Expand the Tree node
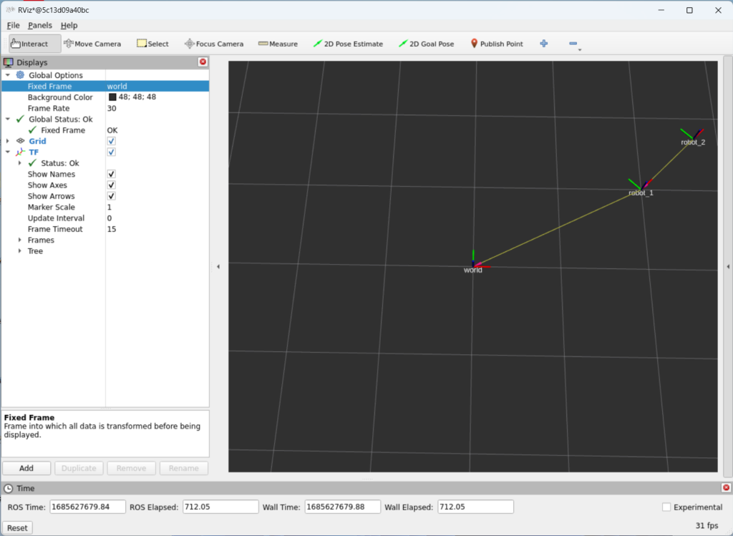The width and height of the screenshot is (733, 536). click(19, 251)
